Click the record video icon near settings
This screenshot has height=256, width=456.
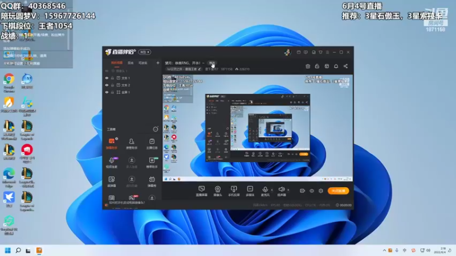(303, 191)
